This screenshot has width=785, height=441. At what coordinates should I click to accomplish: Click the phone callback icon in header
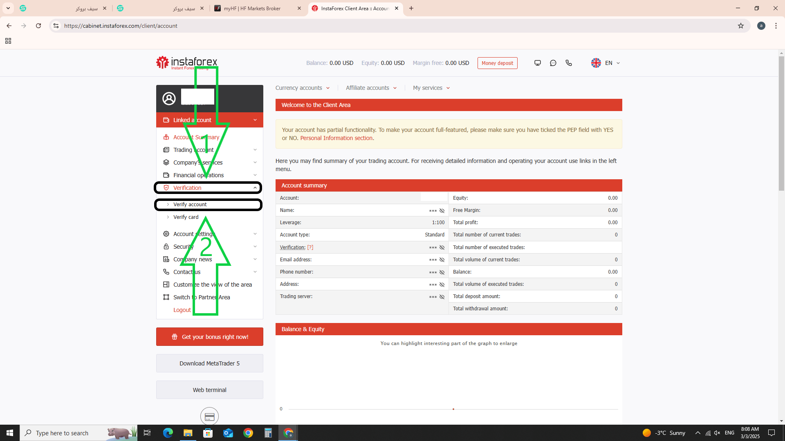(x=569, y=63)
